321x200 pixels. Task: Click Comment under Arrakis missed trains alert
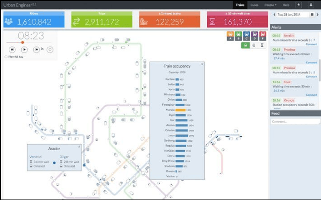312,44
